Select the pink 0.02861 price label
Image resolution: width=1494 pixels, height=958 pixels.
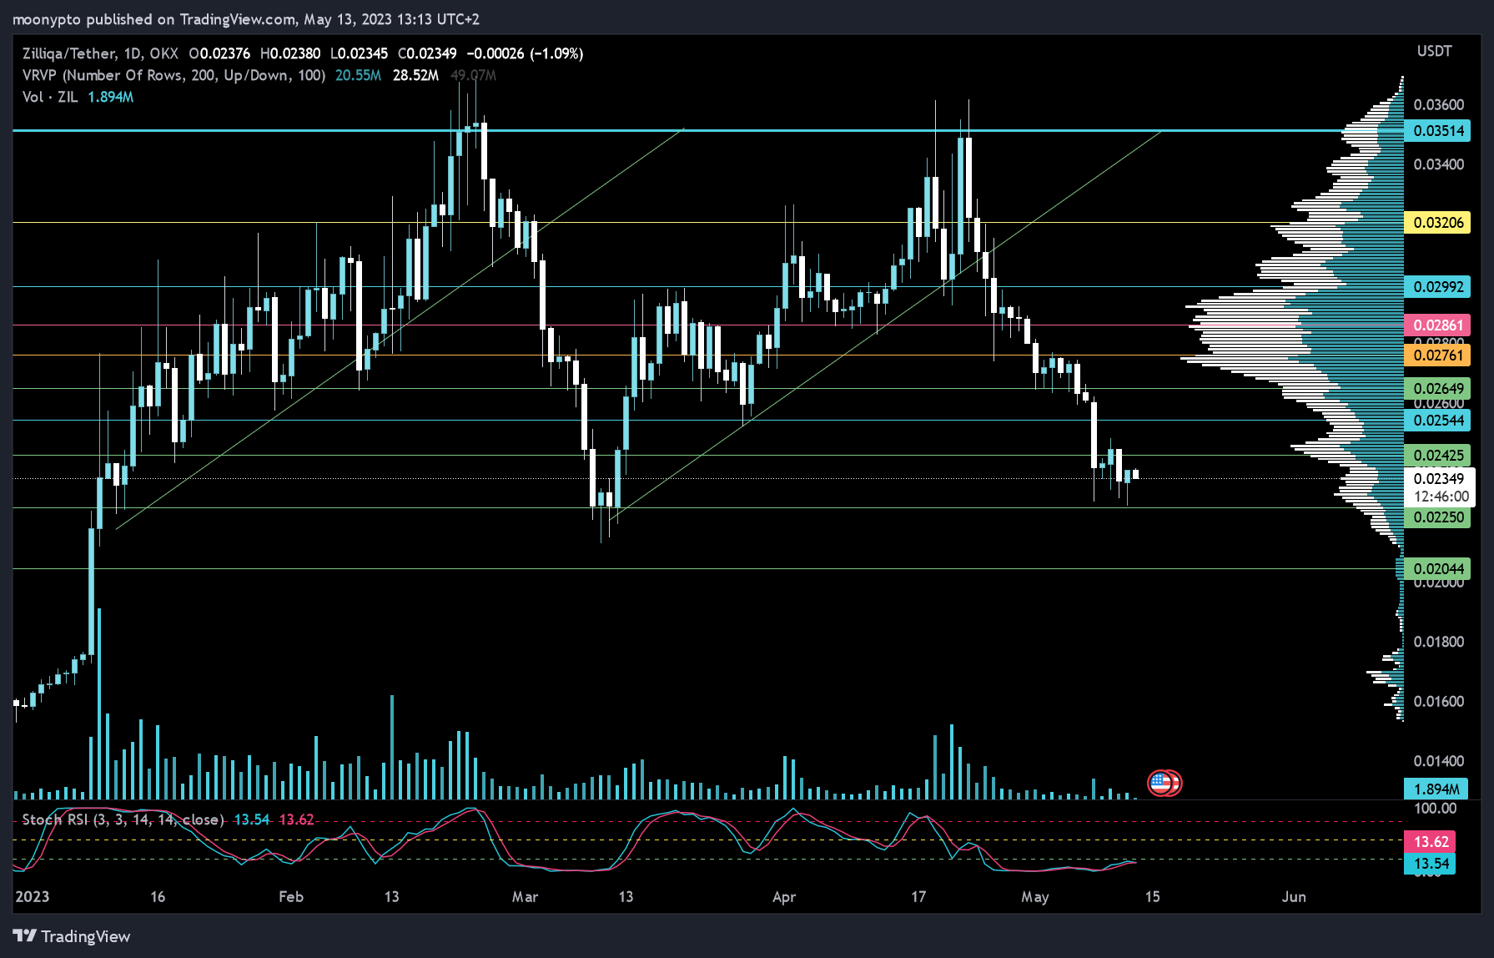pyautogui.click(x=1438, y=325)
